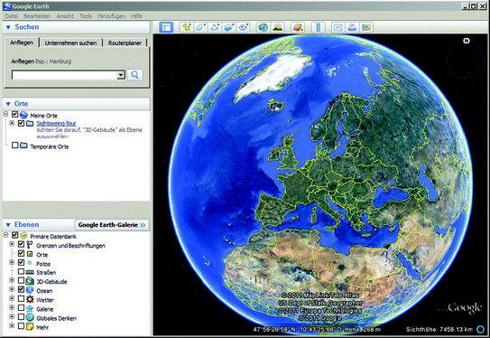Screen dimensions: 490x338
Task: Click the Wetter sun icon
Action: point(30,299)
